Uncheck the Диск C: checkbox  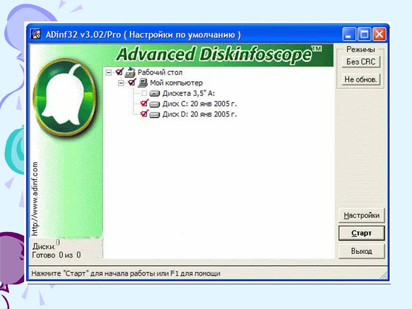tap(144, 103)
